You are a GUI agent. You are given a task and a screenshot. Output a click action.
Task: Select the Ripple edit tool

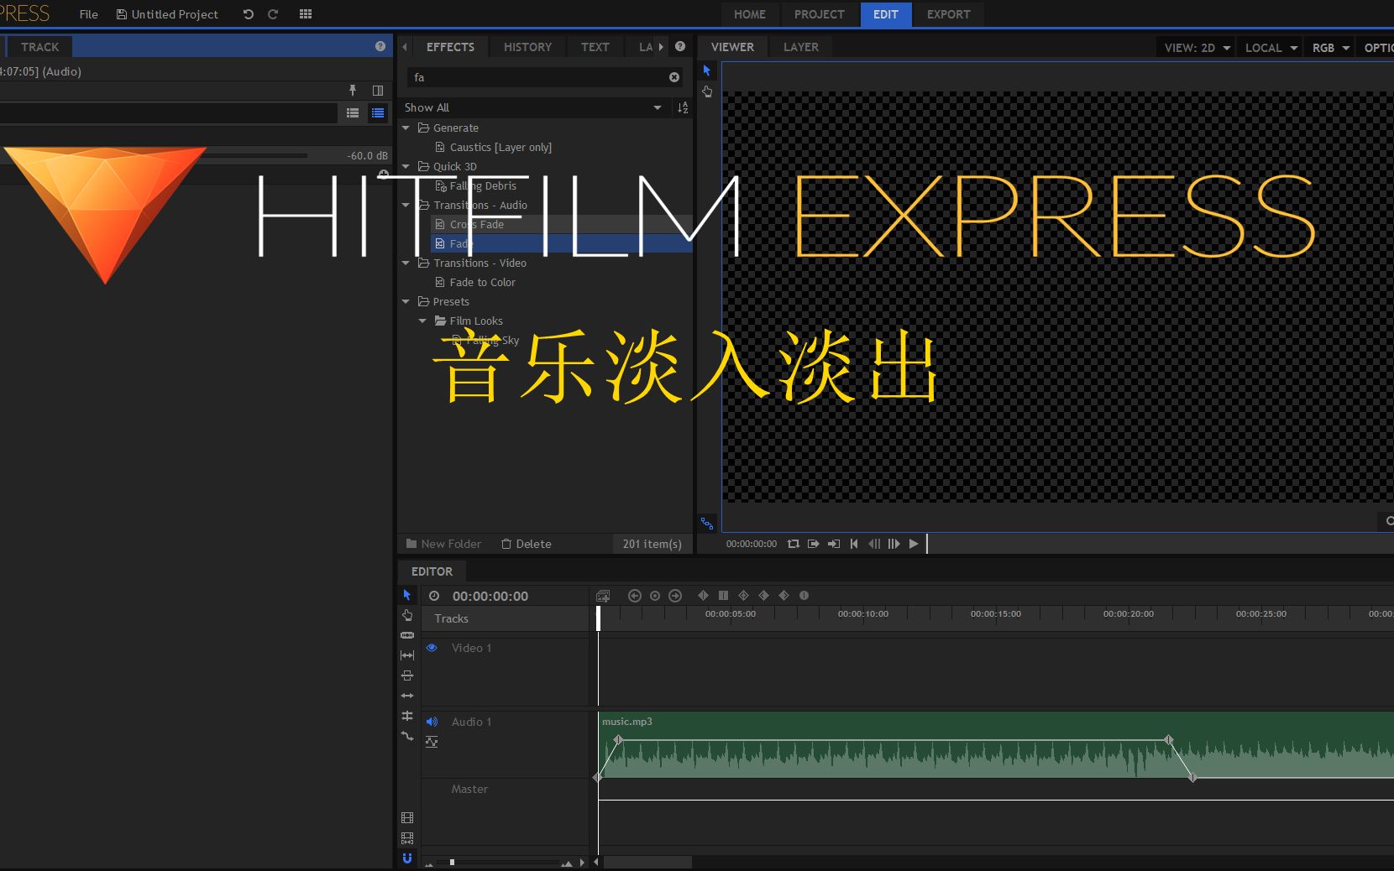point(407,696)
